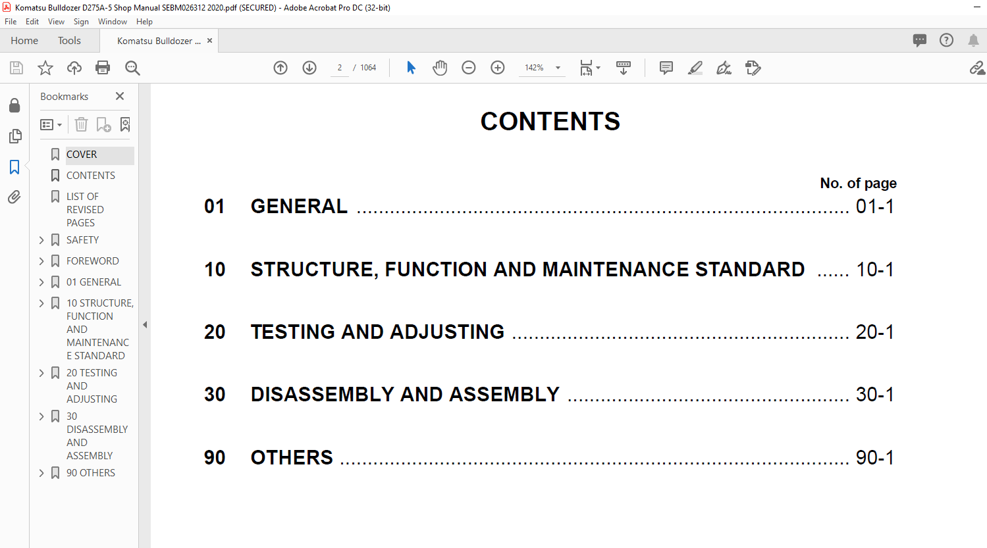Zoom in with plus icon
The width and height of the screenshot is (987, 548).
(498, 68)
